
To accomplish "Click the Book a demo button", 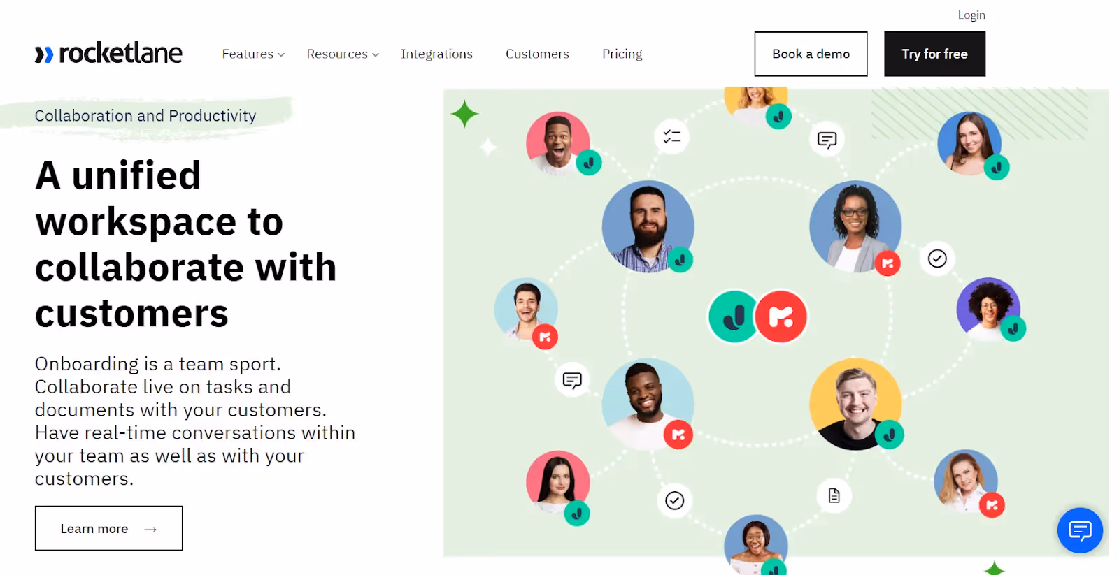I will (811, 54).
